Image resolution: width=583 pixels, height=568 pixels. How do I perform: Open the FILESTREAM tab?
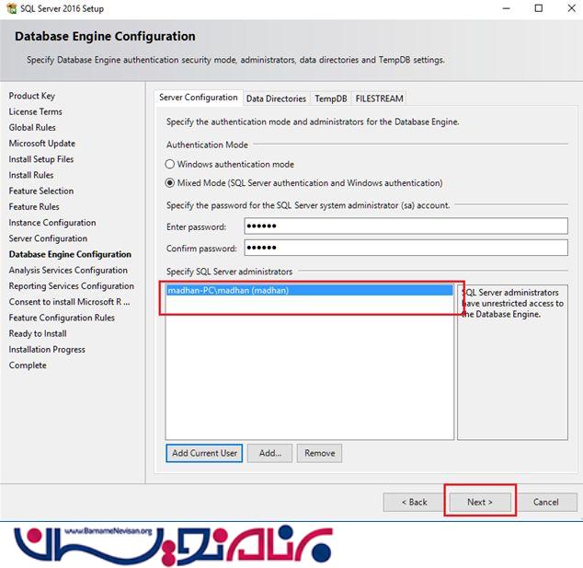pyautogui.click(x=379, y=99)
